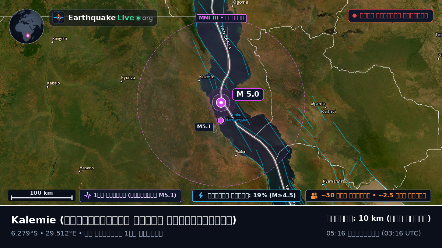Click the Katavi region label
Image resolution: width=442 pixels, height=248 pixels.
329,112
